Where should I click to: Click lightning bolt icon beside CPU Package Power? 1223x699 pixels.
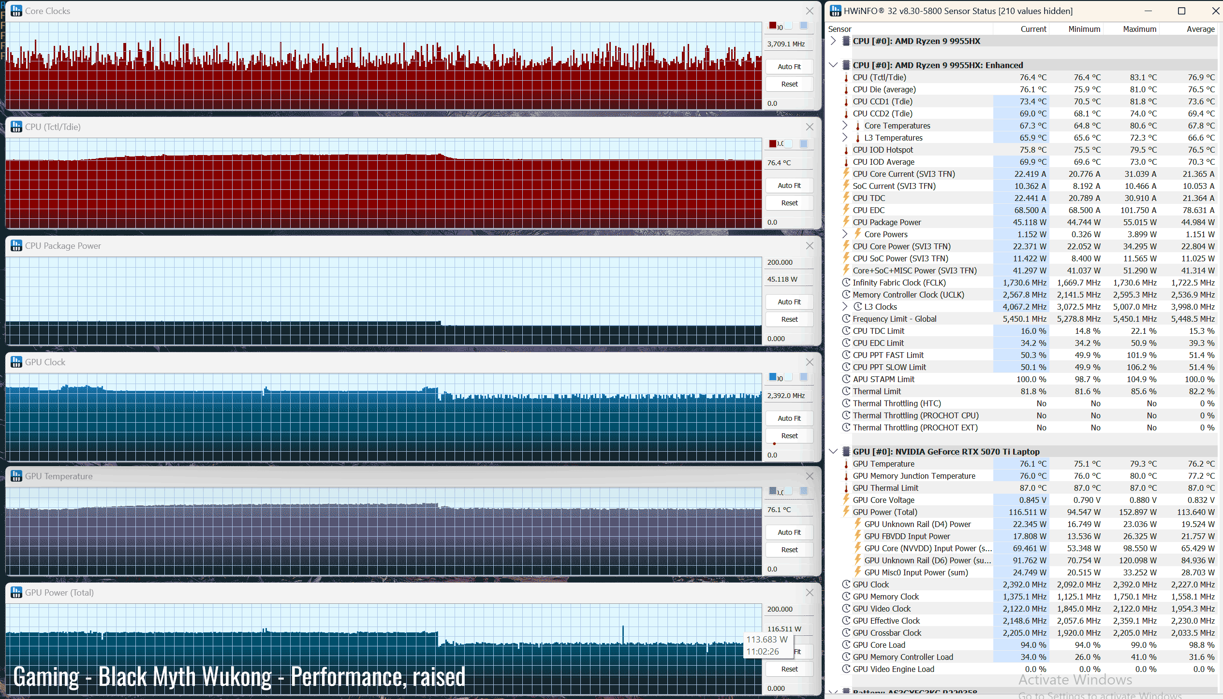[846, 222]
